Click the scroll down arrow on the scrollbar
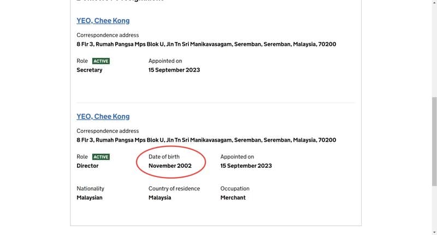The image size is (437, 235). tap(434, 232)
